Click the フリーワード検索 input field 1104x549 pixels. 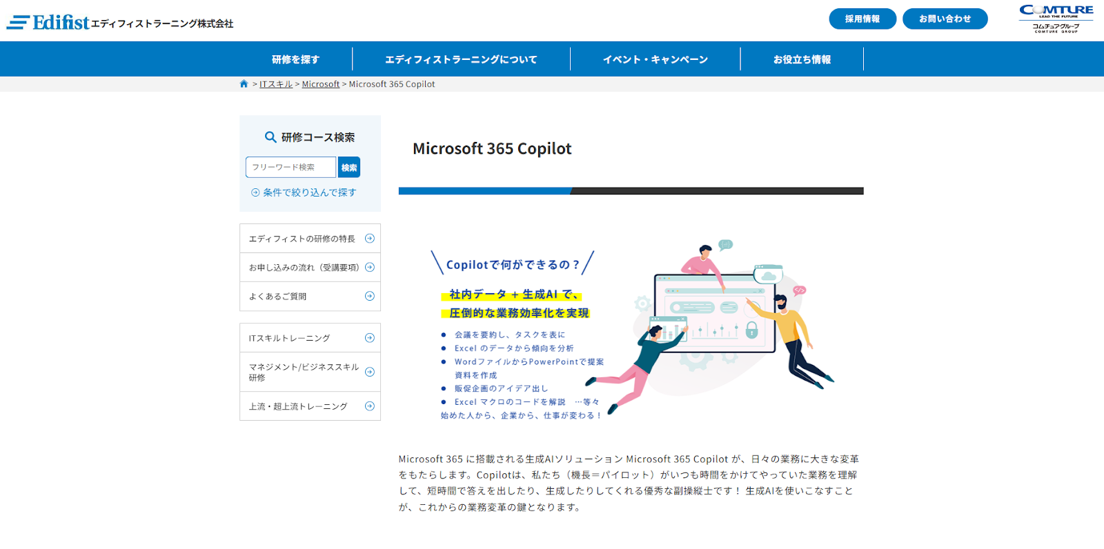(290, 168)
